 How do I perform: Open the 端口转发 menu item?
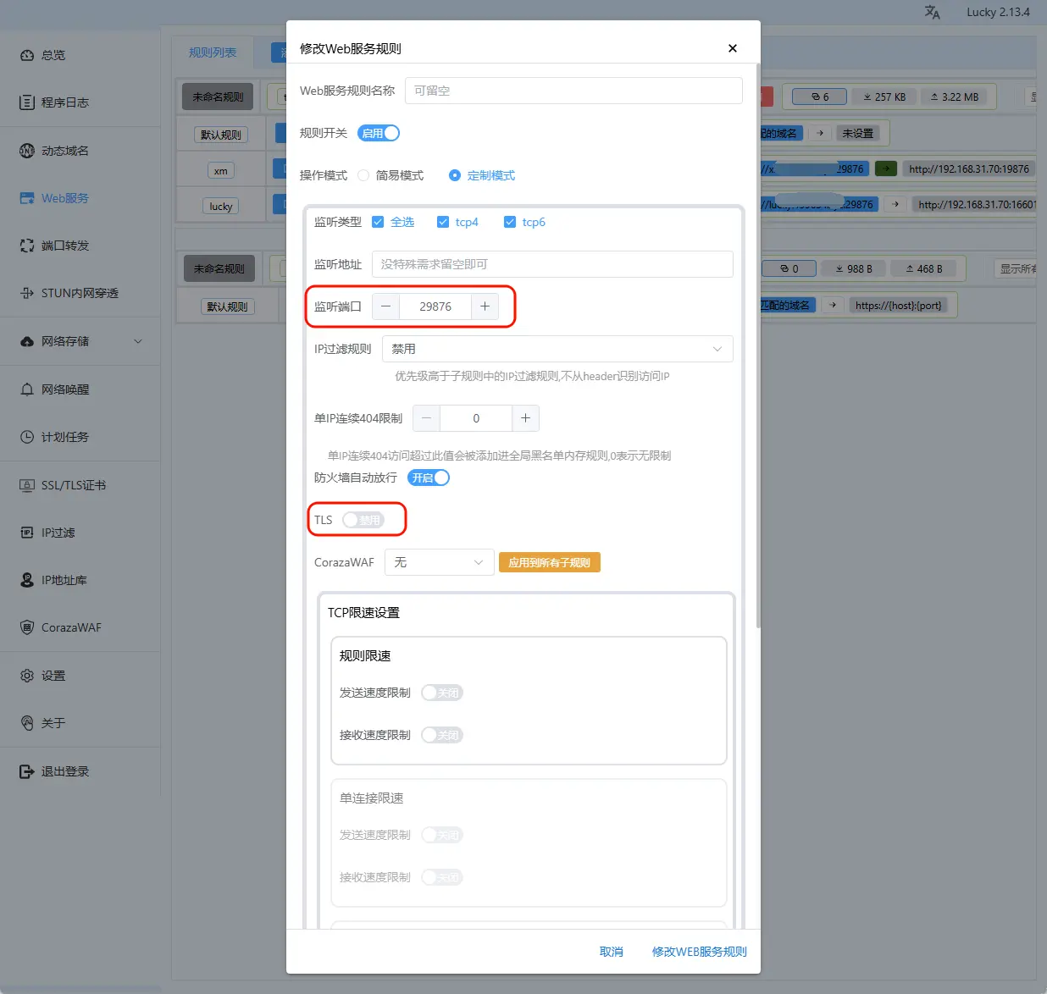pos(64,246)
